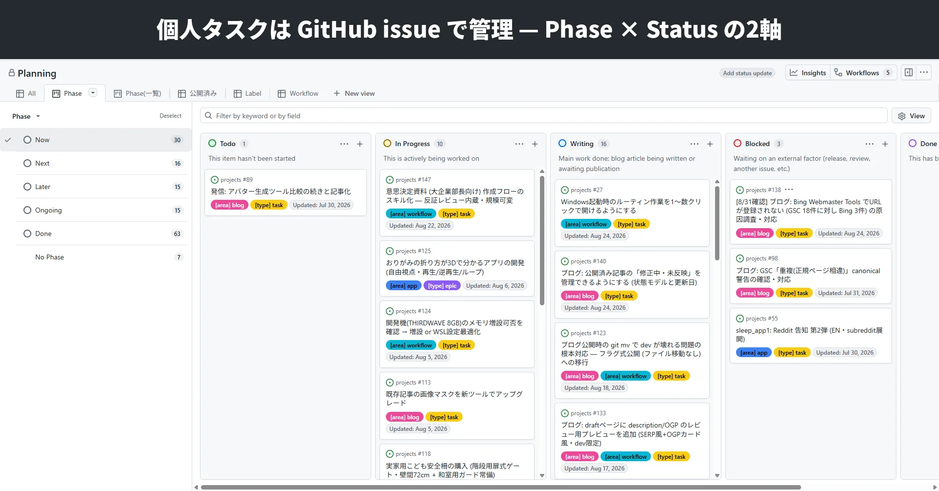939x491 pixels.
Task: Click [type] task label on card #98
Action: point(794,293)
